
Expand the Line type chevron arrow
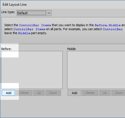tap(49, 13)
